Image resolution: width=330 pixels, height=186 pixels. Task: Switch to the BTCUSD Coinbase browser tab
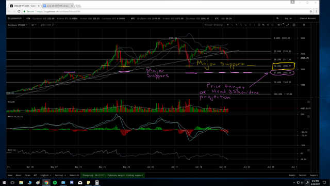coord(24,6)
